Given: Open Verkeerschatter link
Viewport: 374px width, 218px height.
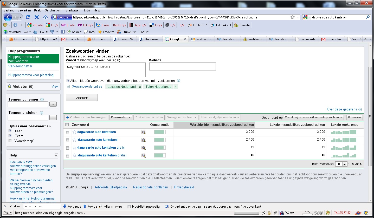Looking at the screenshot, I should click(x=20, y=66).
